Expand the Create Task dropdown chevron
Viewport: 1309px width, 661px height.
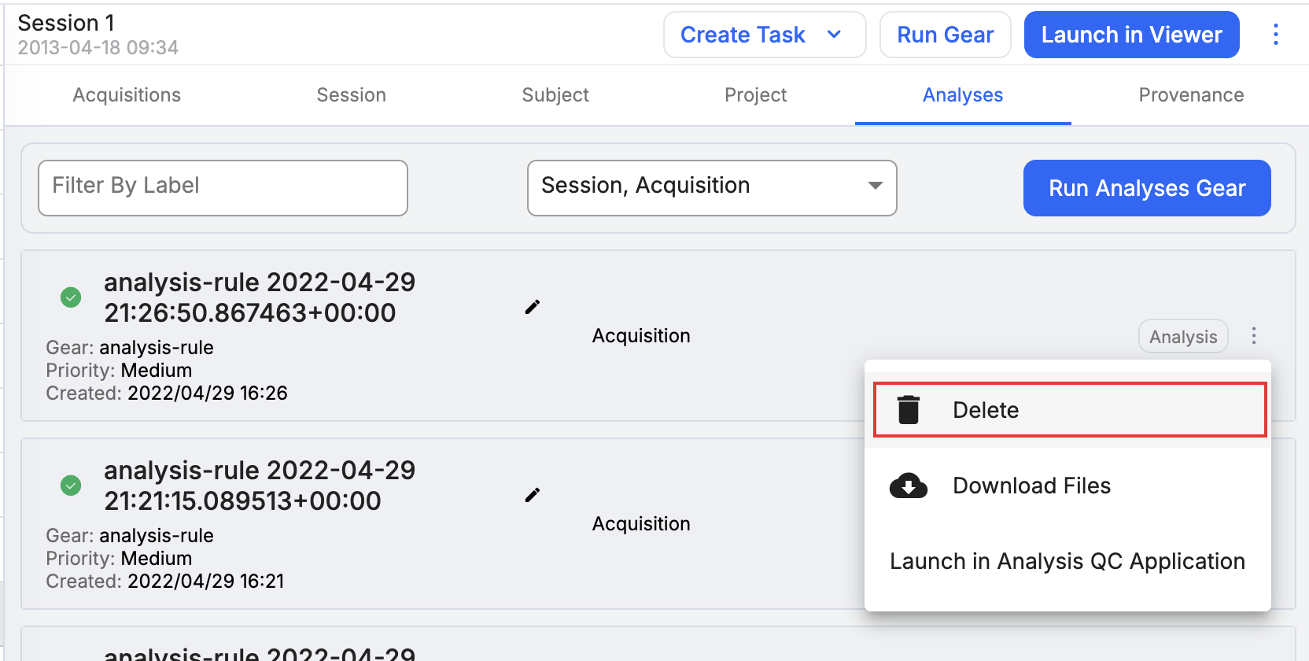point(835,35)
